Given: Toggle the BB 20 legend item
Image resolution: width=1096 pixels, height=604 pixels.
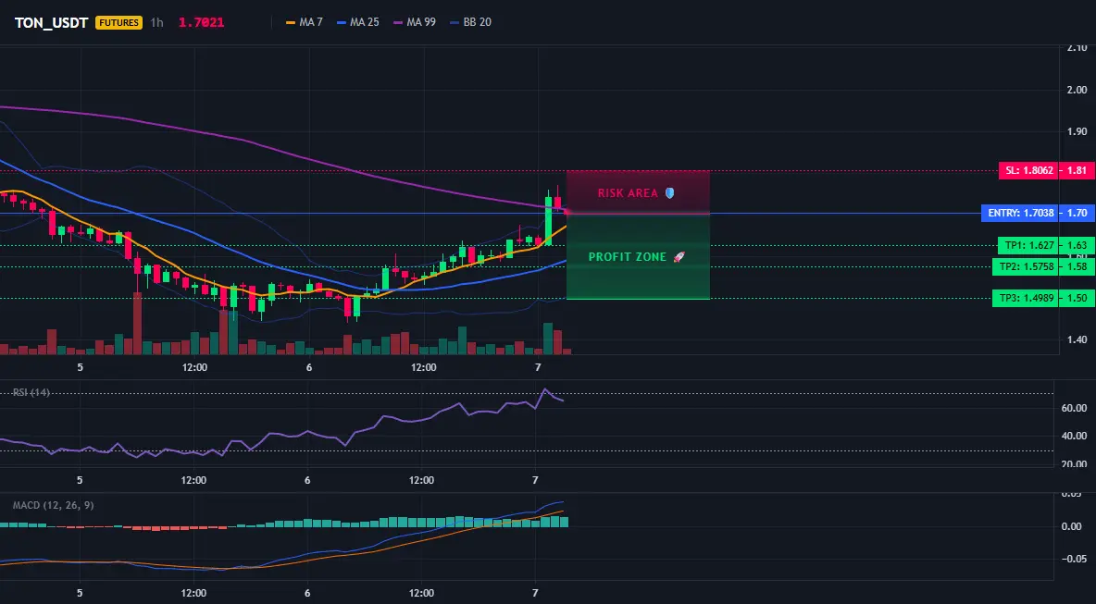Looking at the screenshot, I should coord(470,22).
